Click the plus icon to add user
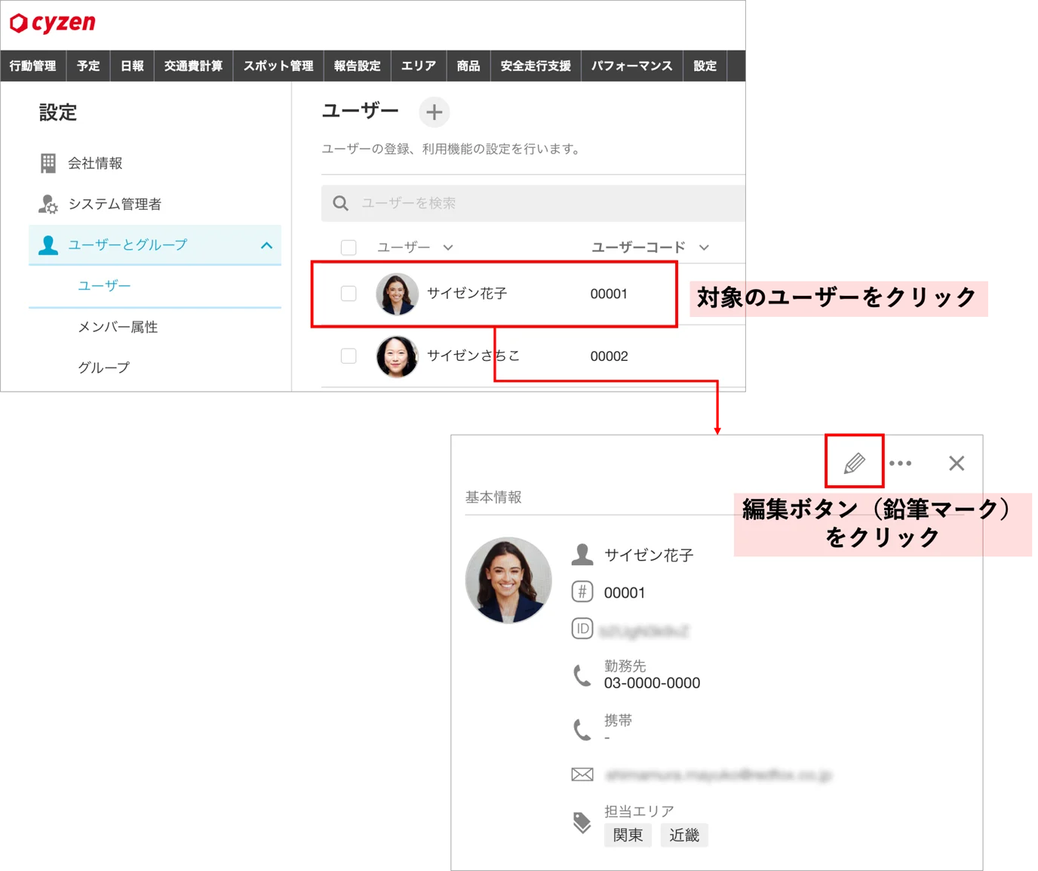The width and height of the screenshot is (1038, 871). [x=434, y=112]
